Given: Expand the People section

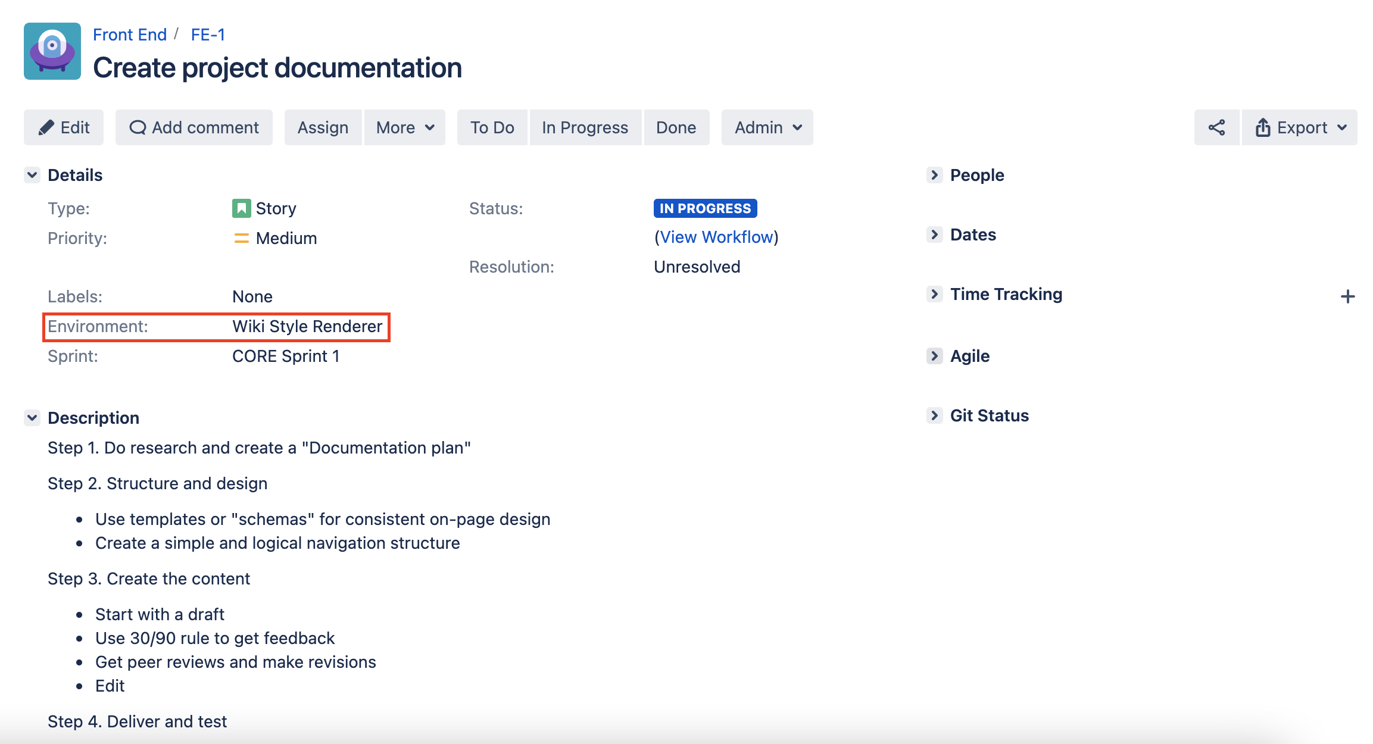Looking at the screenshot, I should (x=934, y=175).
